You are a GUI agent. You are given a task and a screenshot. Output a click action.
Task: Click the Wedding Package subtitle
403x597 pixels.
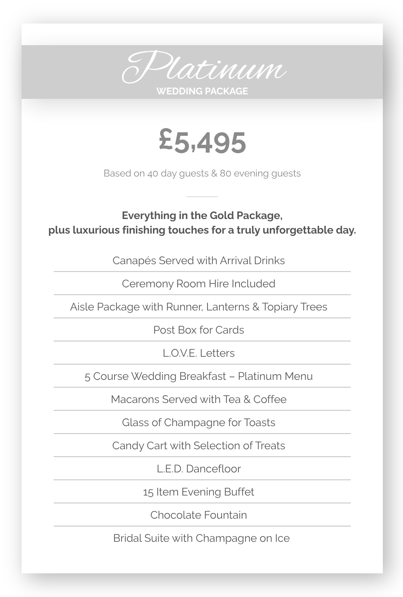click(x=202, y=91)
